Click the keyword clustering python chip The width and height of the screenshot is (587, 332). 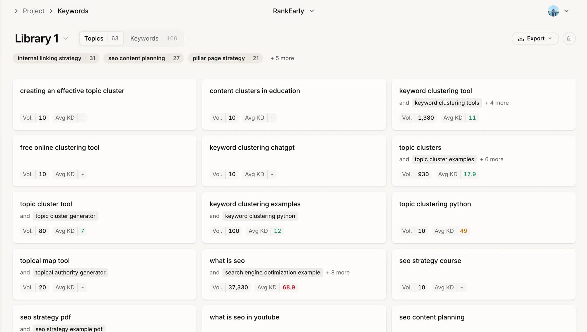coord(260,216)
